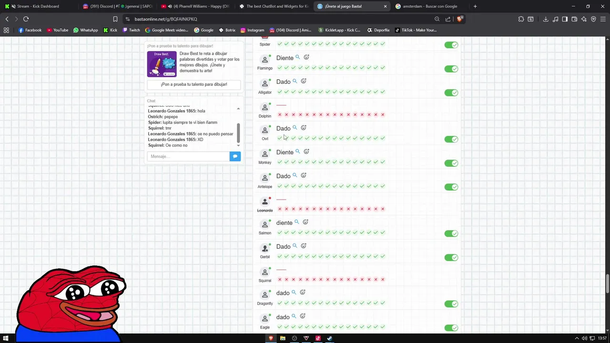Toggle Monkey's answer approval switch
The image size is (610, 343).
(x=451, y=163)
